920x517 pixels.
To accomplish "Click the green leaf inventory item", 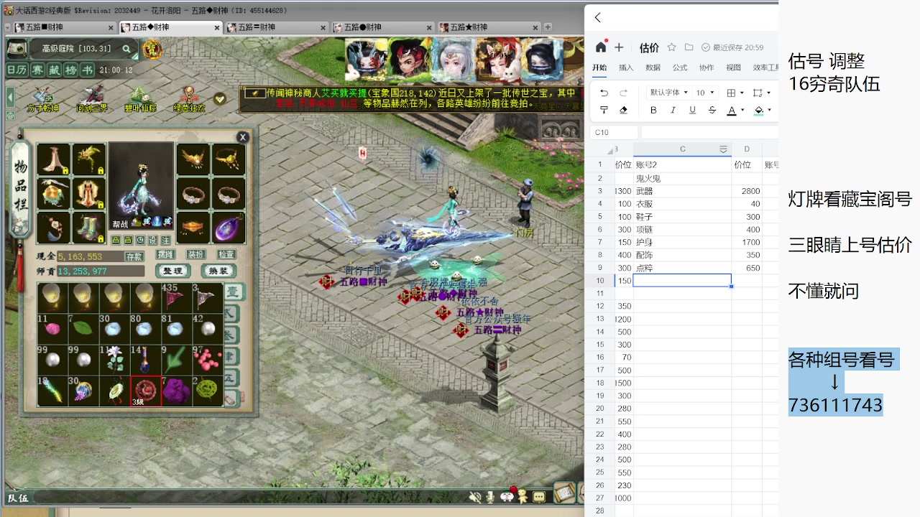I will pos(83,329).
